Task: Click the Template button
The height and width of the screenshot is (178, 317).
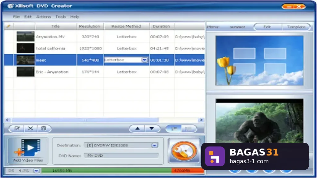Action: coord(296,27)
